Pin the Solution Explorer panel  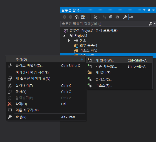point(149,10)
